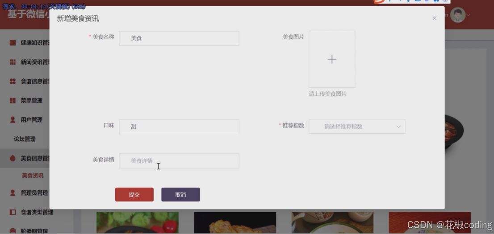Image resolution: width=494 pixels, height=234 pixels.
Task: Click the 新闻资讯管理 grid icon
Action: (x=13, y=62)
